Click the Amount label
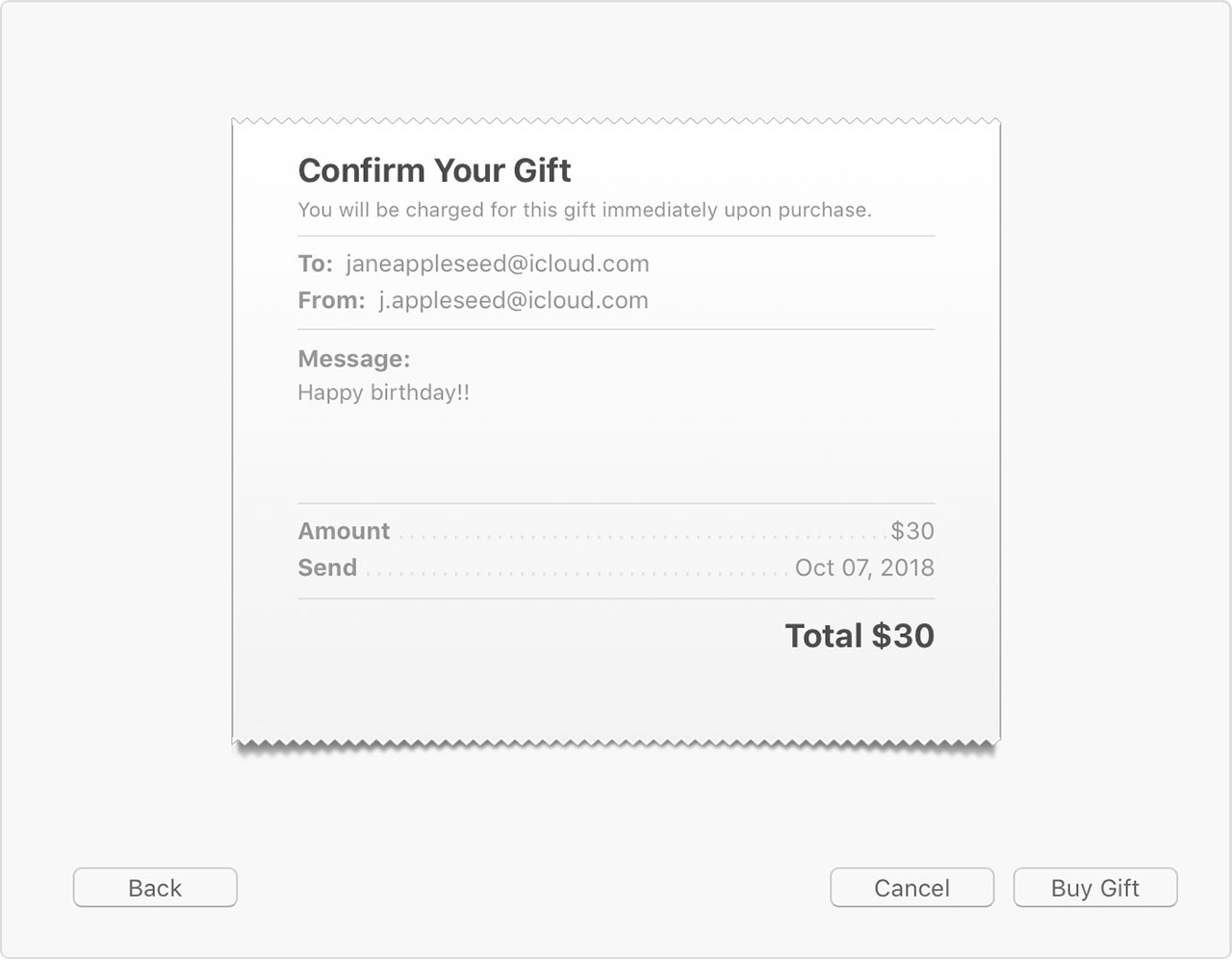The image size is (1232, 960). pyautogui.click(x=344, y=531)
